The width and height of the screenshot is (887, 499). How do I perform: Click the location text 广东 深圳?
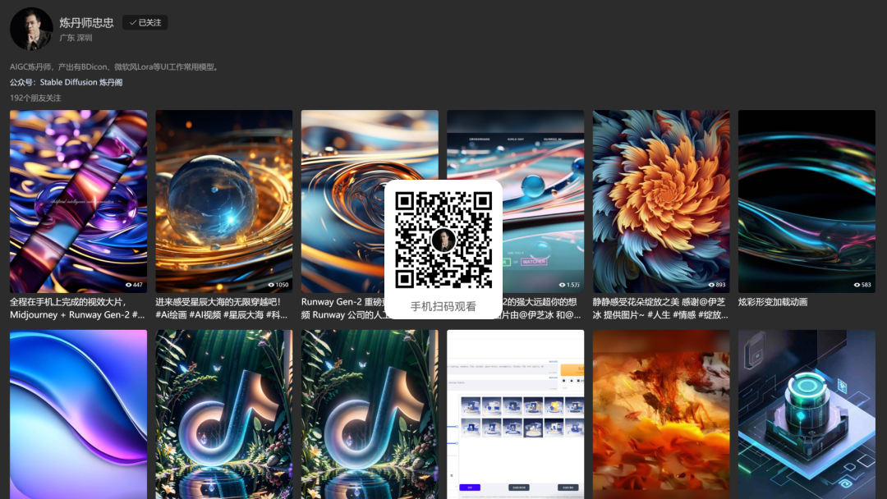point(76,38)
